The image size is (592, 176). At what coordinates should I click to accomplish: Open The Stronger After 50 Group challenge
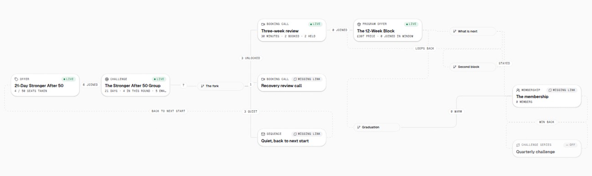tap(133, 85)
